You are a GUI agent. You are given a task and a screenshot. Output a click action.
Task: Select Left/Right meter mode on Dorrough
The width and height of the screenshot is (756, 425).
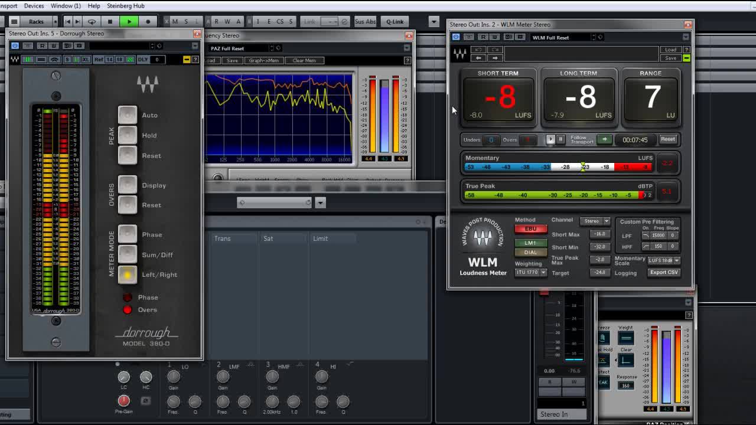(x=127, y=274)
